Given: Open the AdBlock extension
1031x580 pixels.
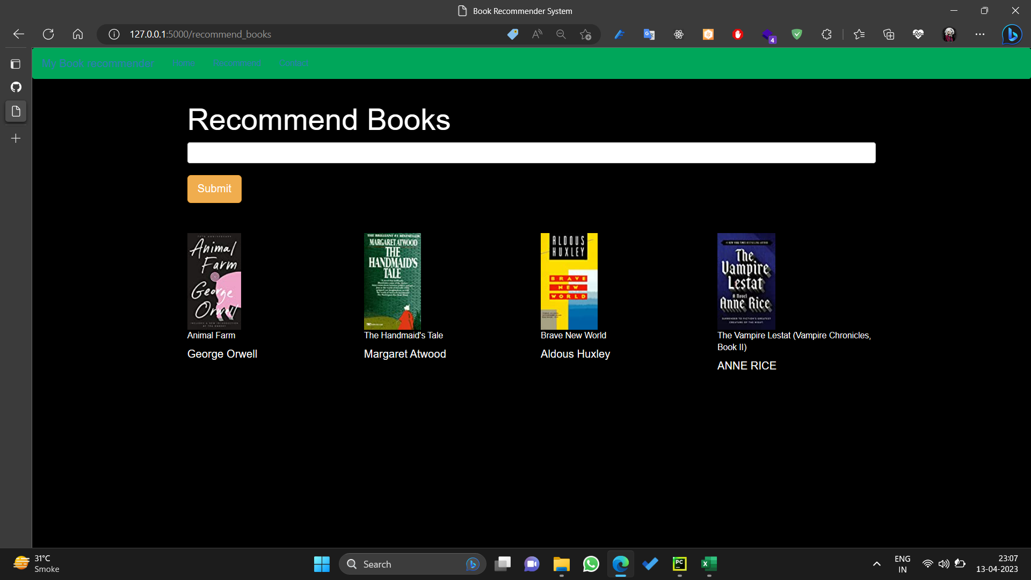Looking at the screenshot, I should (738, 34).
